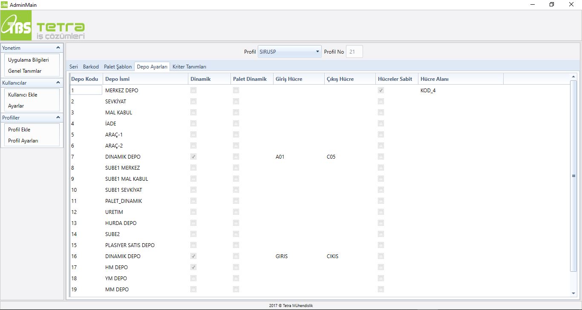Click the Depo İsmi column header
The width and height of the screenshot is (582, 310).
pos(118,79)
